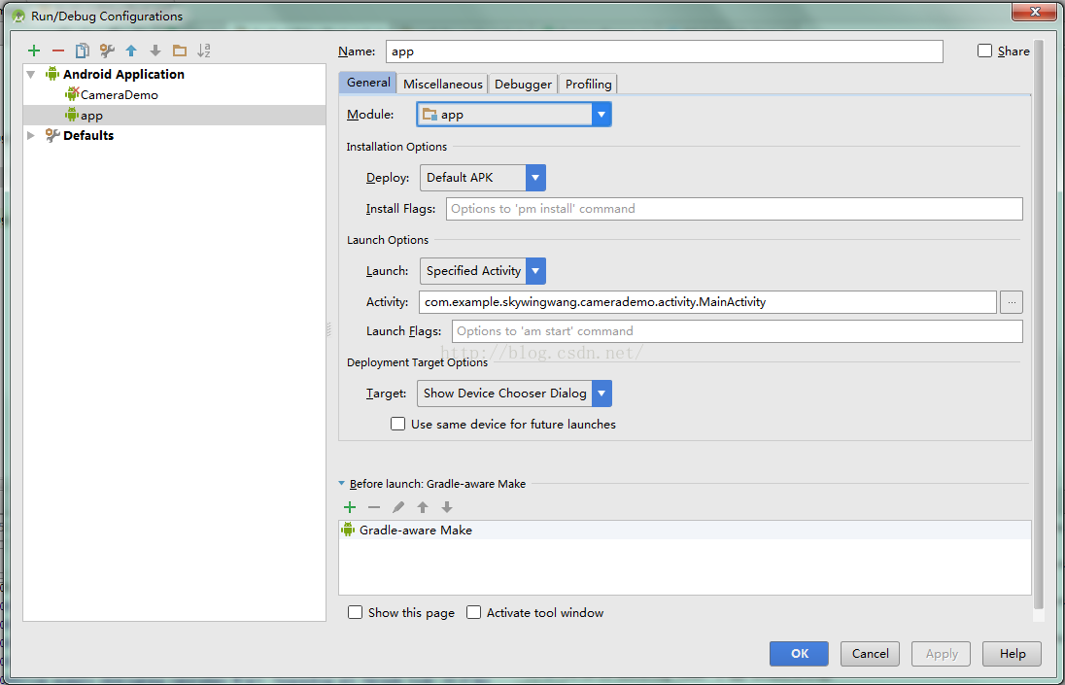Check Use same device for future launches
The image size is (1065, 685).
(398, 424)
